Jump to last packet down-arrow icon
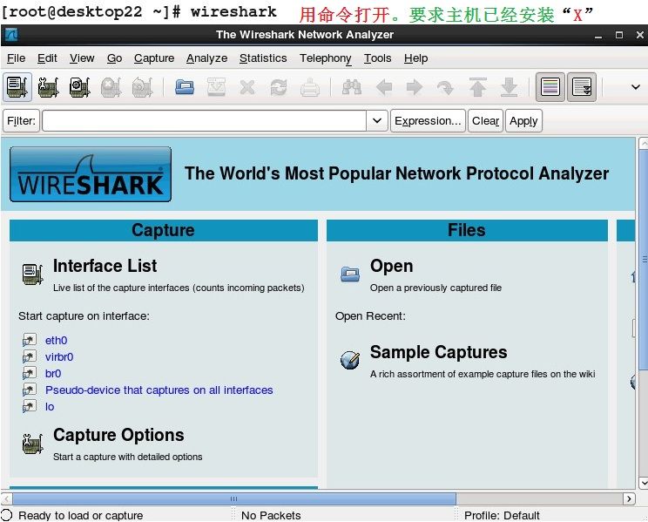 [509, 87]
